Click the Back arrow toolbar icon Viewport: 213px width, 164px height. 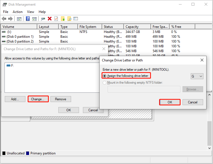click(x=4, y=19)
